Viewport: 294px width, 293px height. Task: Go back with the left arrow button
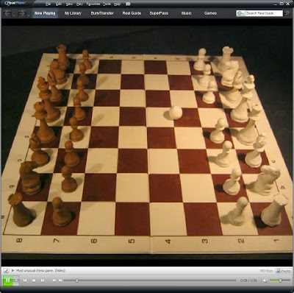click(x=7, y=13)
